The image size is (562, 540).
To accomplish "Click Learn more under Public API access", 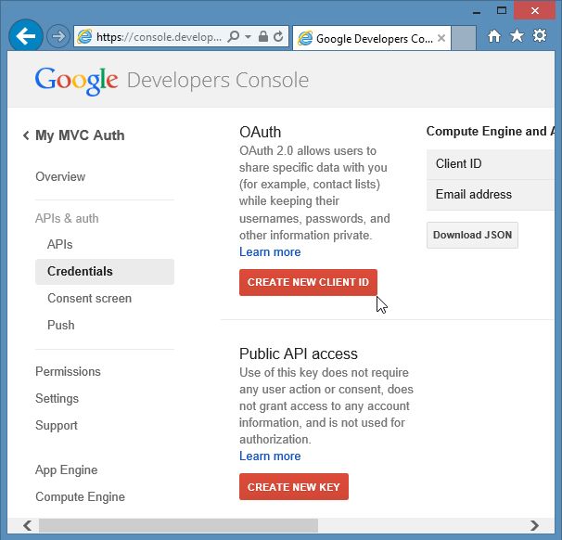I will point(270,456).
